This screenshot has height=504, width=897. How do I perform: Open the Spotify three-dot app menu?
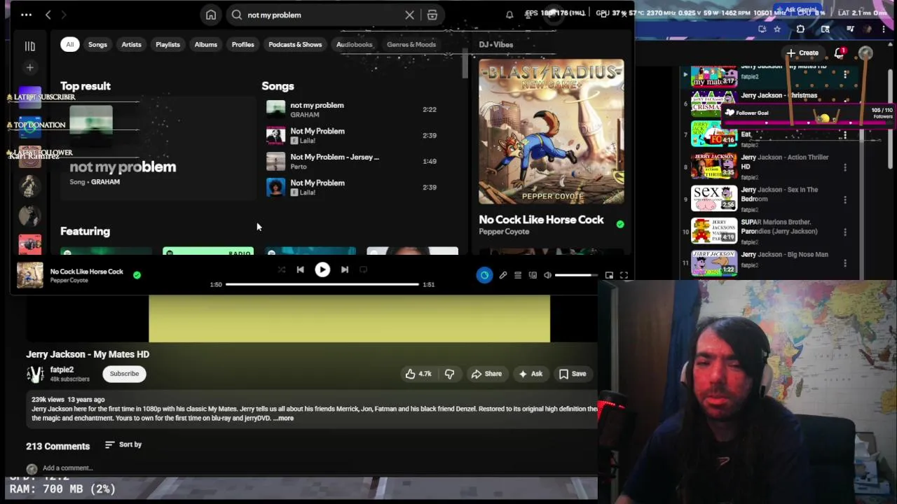coord(26,15)
